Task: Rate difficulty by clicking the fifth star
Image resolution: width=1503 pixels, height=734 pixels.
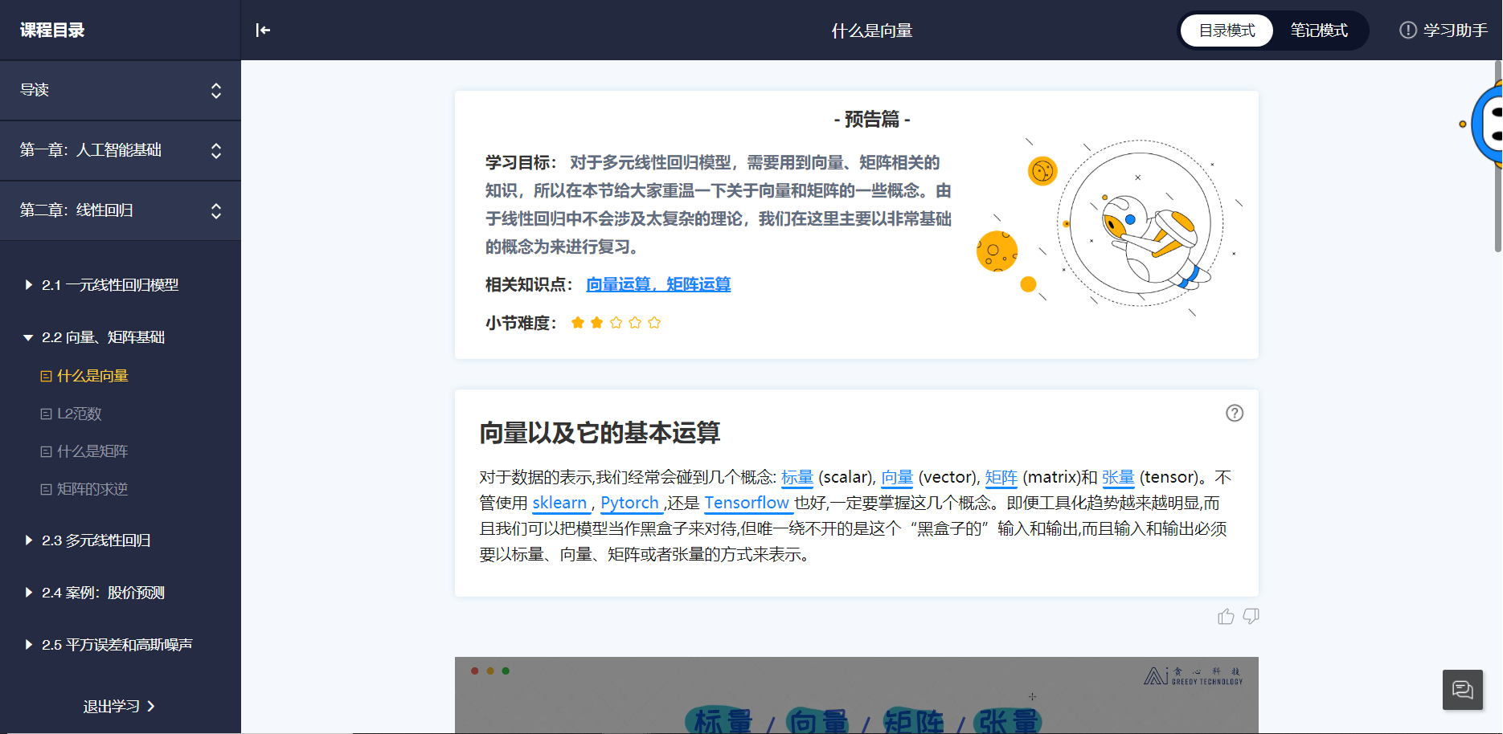Action: point(653,322)
